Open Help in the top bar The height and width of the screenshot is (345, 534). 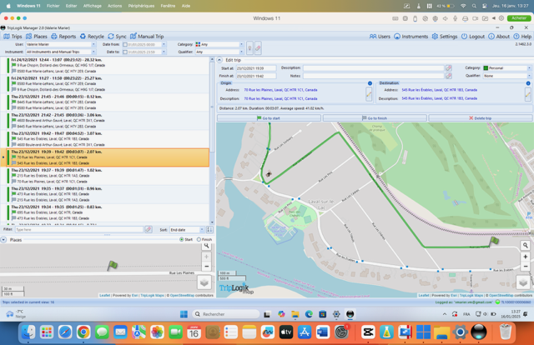522,37
